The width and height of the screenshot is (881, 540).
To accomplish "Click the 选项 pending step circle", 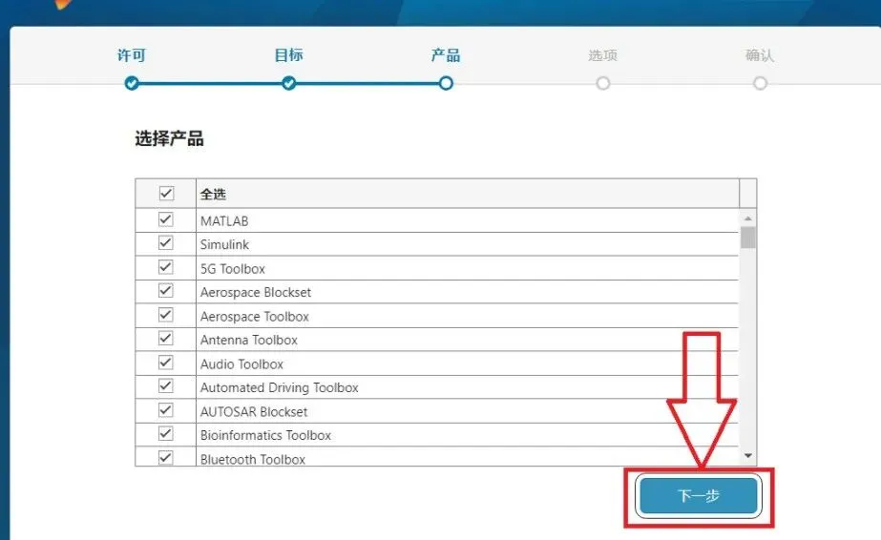I will tap(603, 84).
